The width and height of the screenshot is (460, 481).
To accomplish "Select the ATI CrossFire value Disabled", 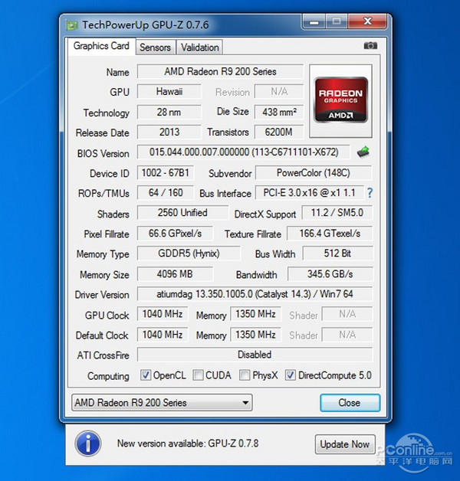I will 255,355.
